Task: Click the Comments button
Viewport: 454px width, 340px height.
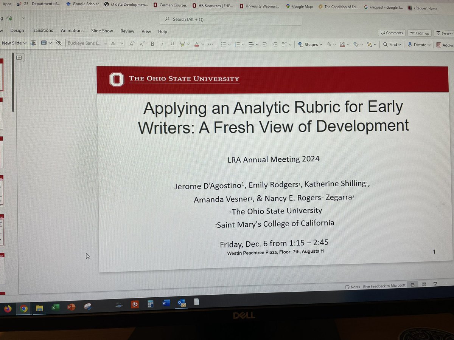Action: pos(392,33)
